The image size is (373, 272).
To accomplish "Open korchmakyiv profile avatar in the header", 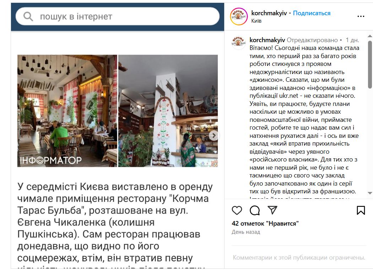I will point(239,16).
